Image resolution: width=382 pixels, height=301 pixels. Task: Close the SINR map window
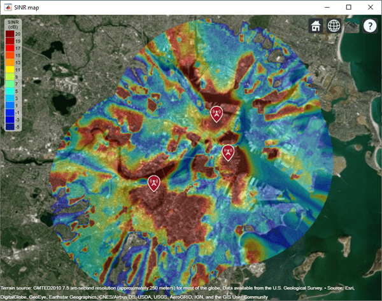coord(371,7)
